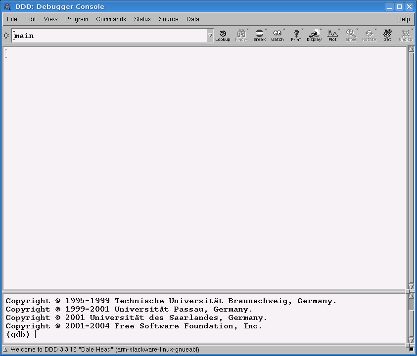The height and width of the screenshot is (356, 417).
Task: Maximize the DDD window
Action: 400,6
